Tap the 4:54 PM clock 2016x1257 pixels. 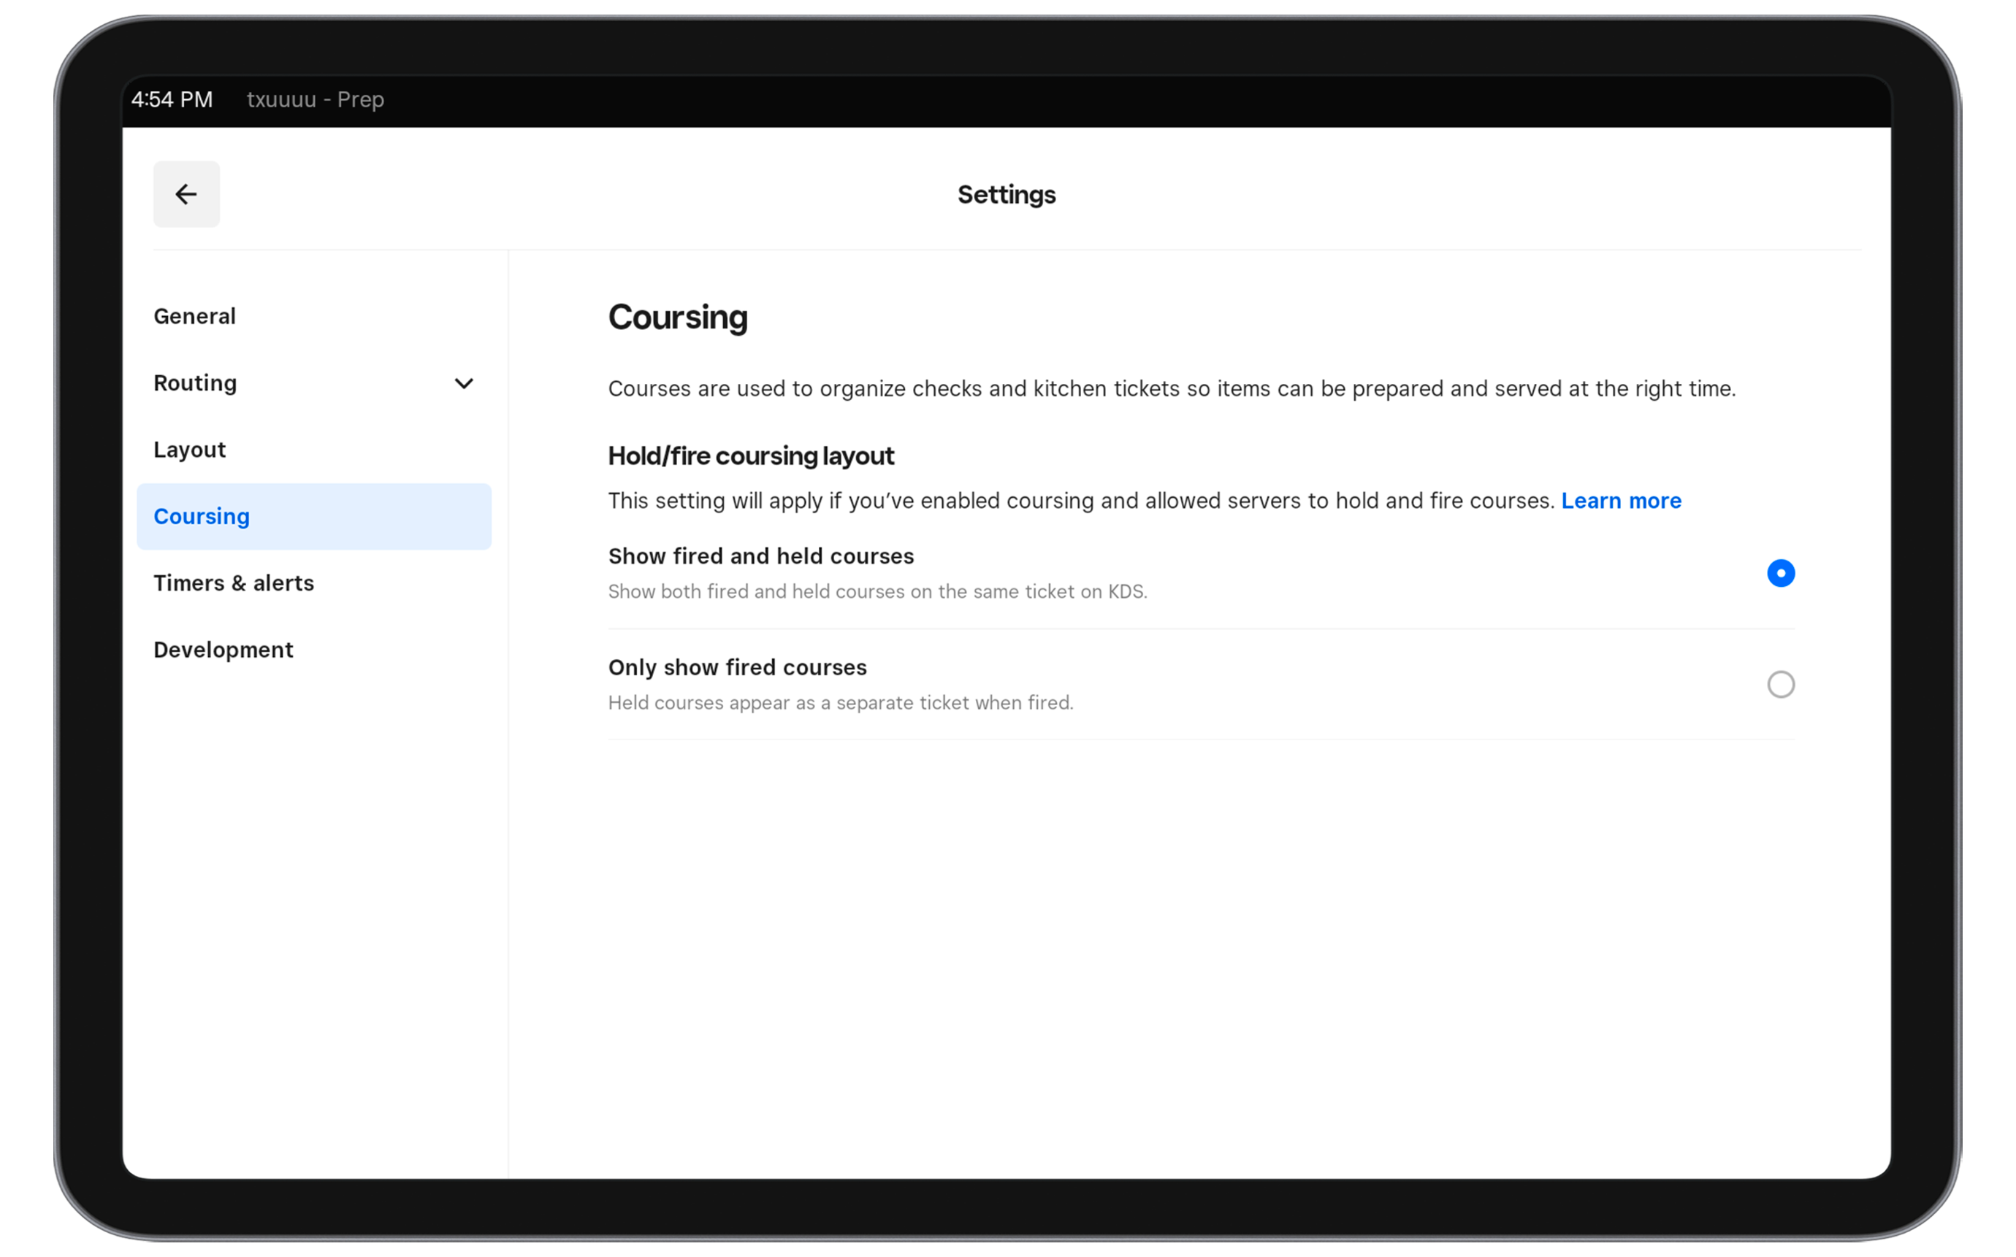click(x=172, y=100)
